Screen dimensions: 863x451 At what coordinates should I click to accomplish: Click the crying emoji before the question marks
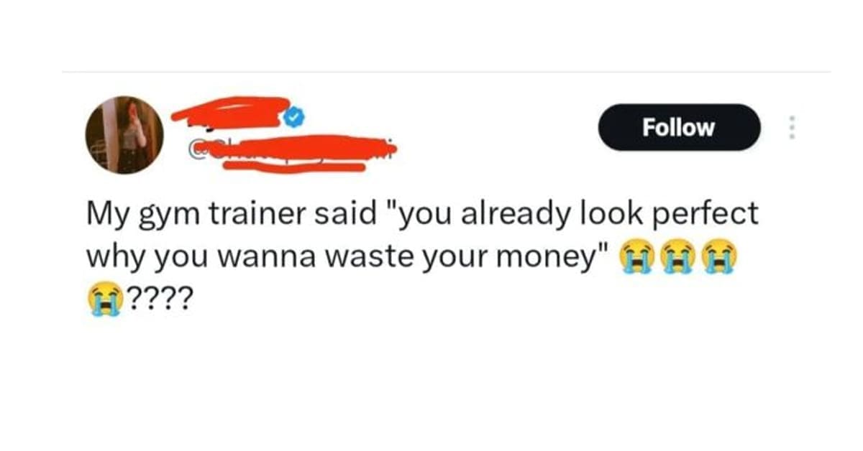(101, 297)
